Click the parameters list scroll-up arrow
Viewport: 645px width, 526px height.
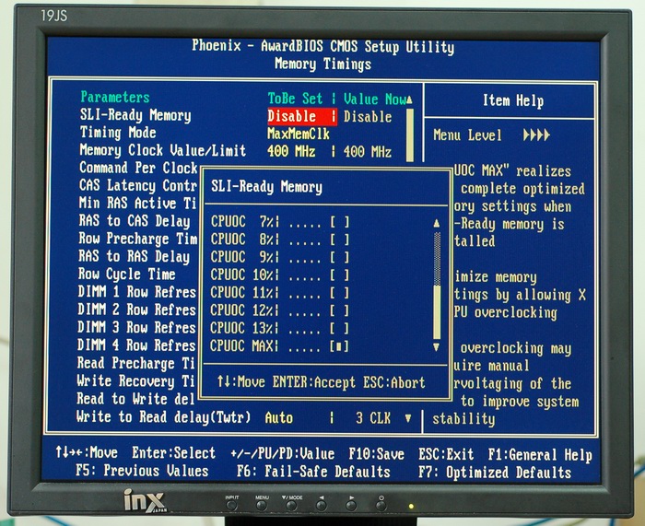point(409,99)
